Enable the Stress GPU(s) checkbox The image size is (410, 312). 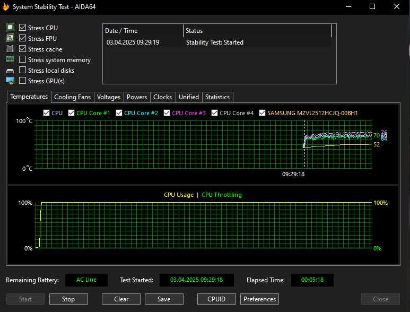point(23,81)
